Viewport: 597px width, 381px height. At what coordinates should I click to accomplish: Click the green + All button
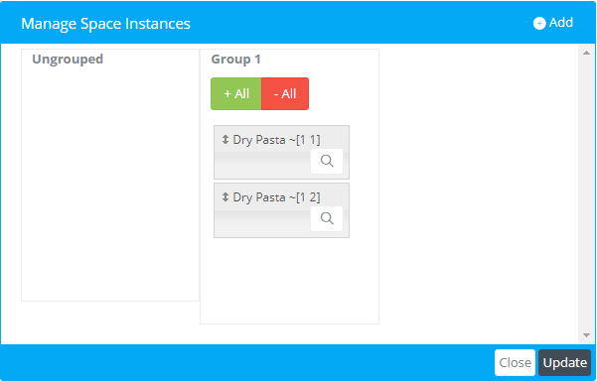[x=236, y=93]
